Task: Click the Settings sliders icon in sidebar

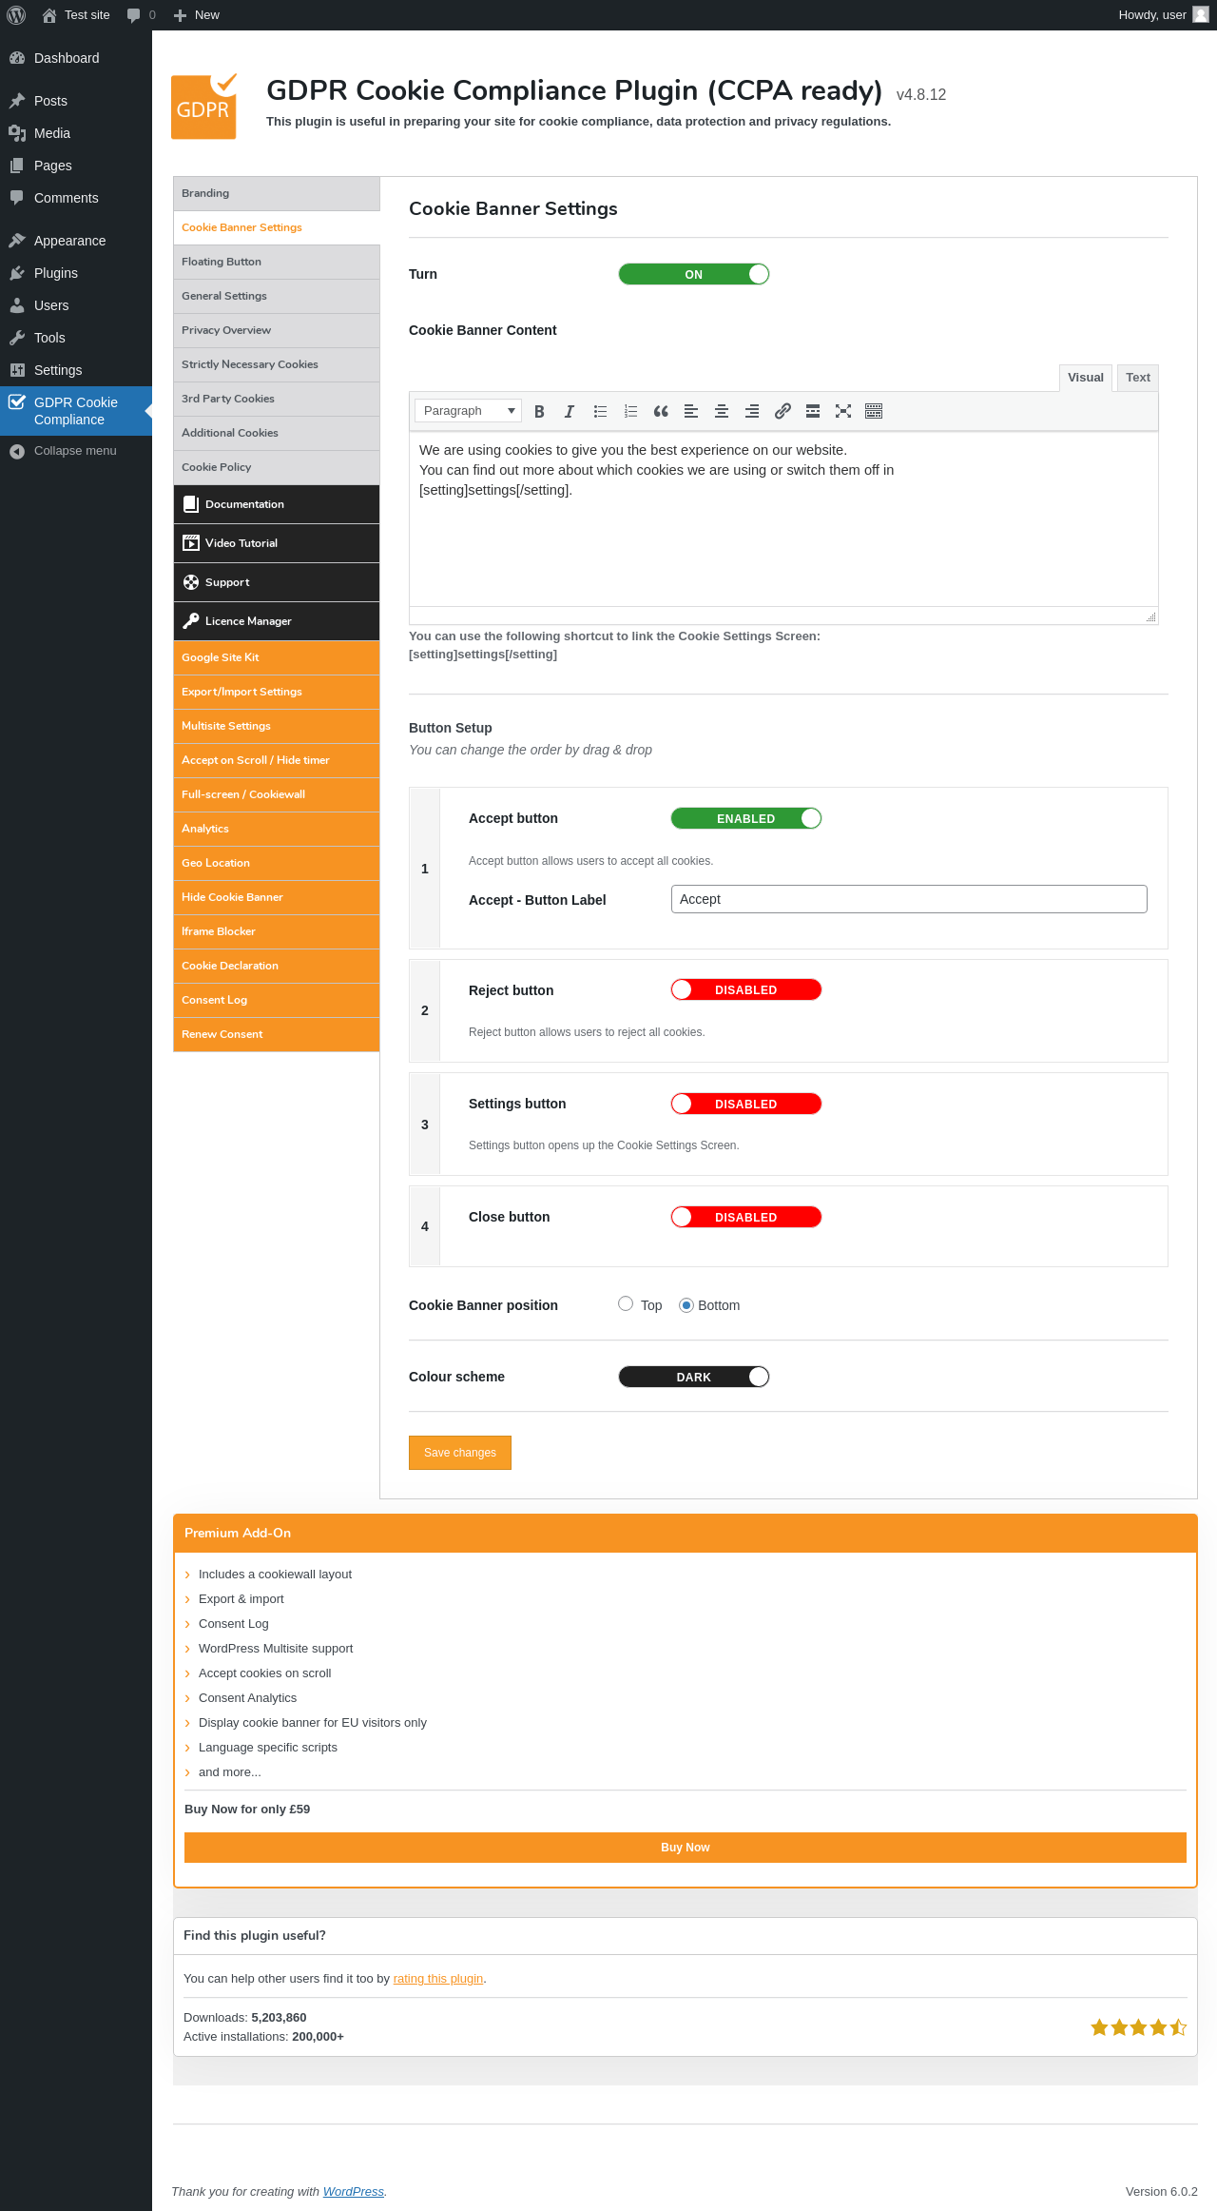Action: point(17,370)
